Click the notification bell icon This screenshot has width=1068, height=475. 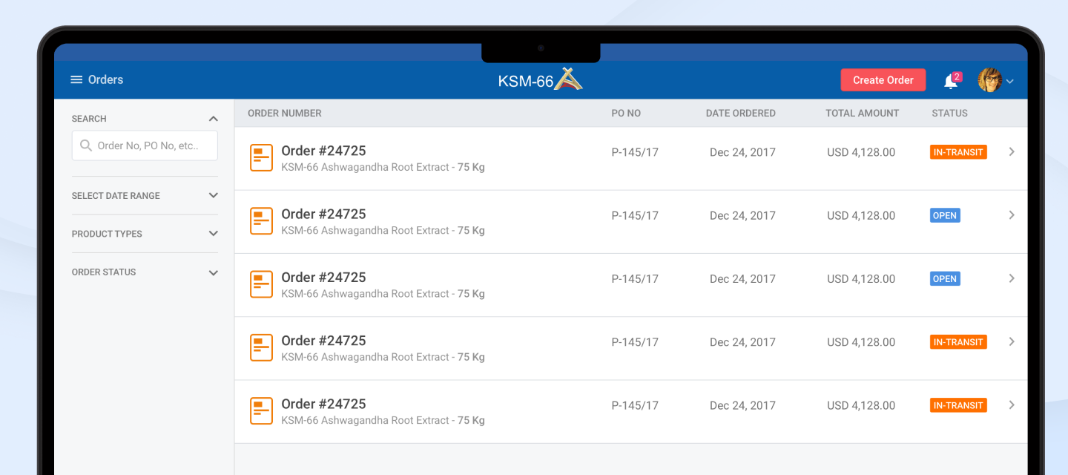(950, 81)
